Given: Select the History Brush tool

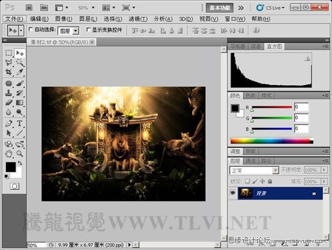Looking at the screenshot, I should tap(20, 93).
